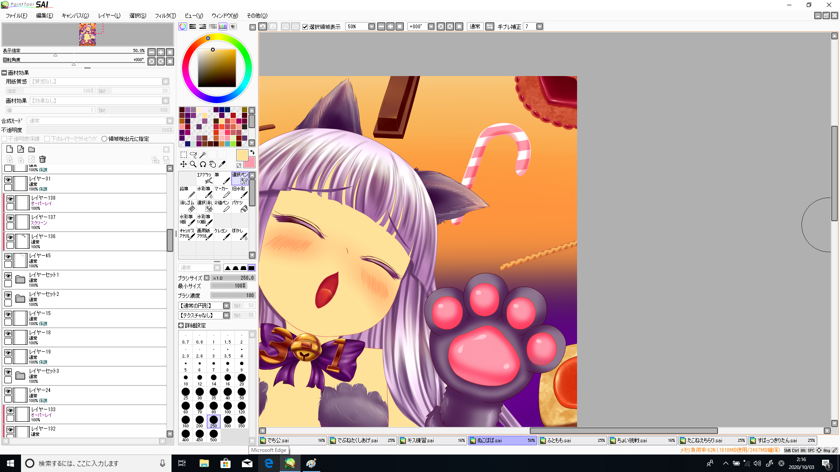Open the 手ブレ補正 stabilizer dropdown
Image resolution: width=840 pixels, height=472 pixels.
(540, 27)
